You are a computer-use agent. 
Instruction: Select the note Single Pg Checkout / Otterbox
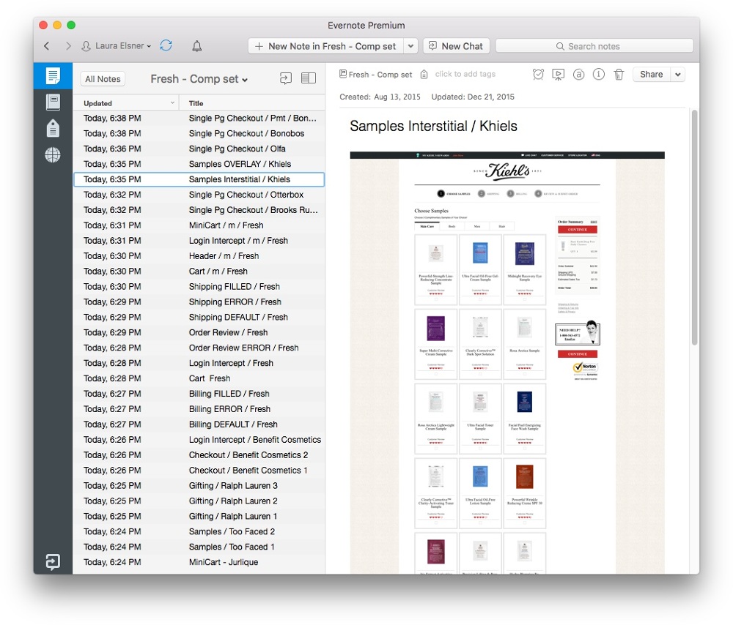(246, 195)
